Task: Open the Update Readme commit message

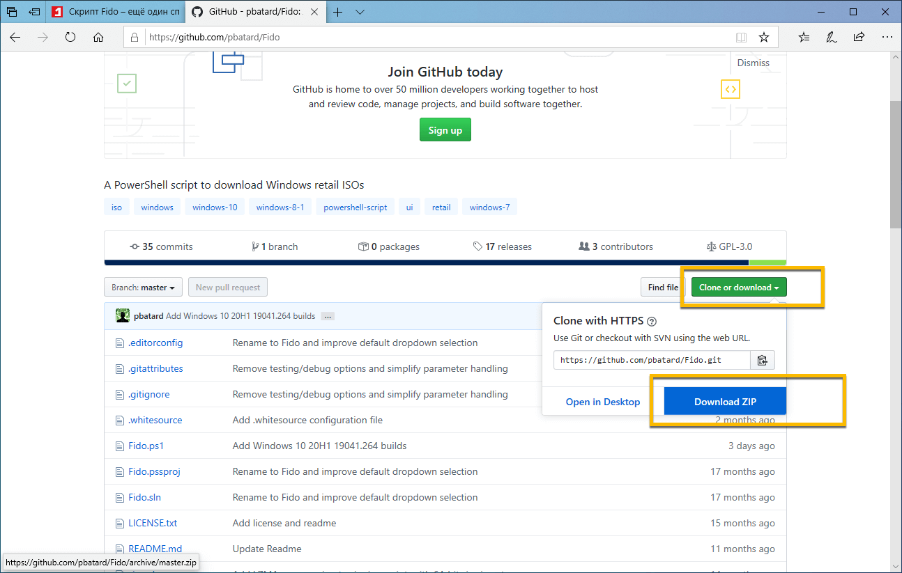Action: (267, 549)
